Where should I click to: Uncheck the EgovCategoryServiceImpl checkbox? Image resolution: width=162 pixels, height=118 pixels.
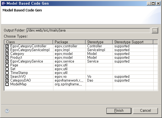pos(7,50)
